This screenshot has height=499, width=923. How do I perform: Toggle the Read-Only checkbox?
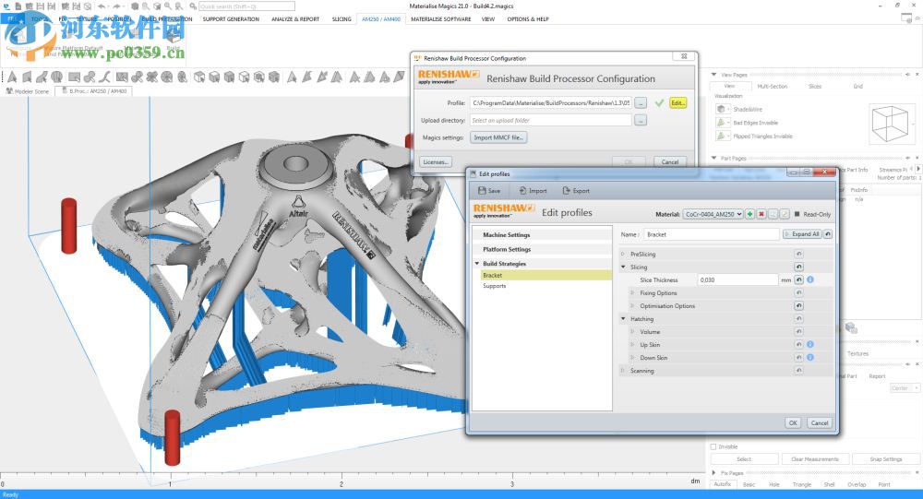(797, 214)
